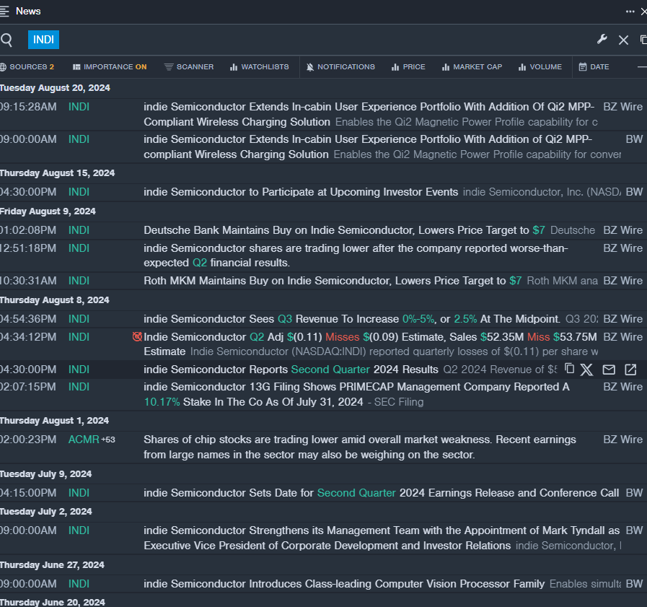Toggle the Scanner filter

point(189,67)
